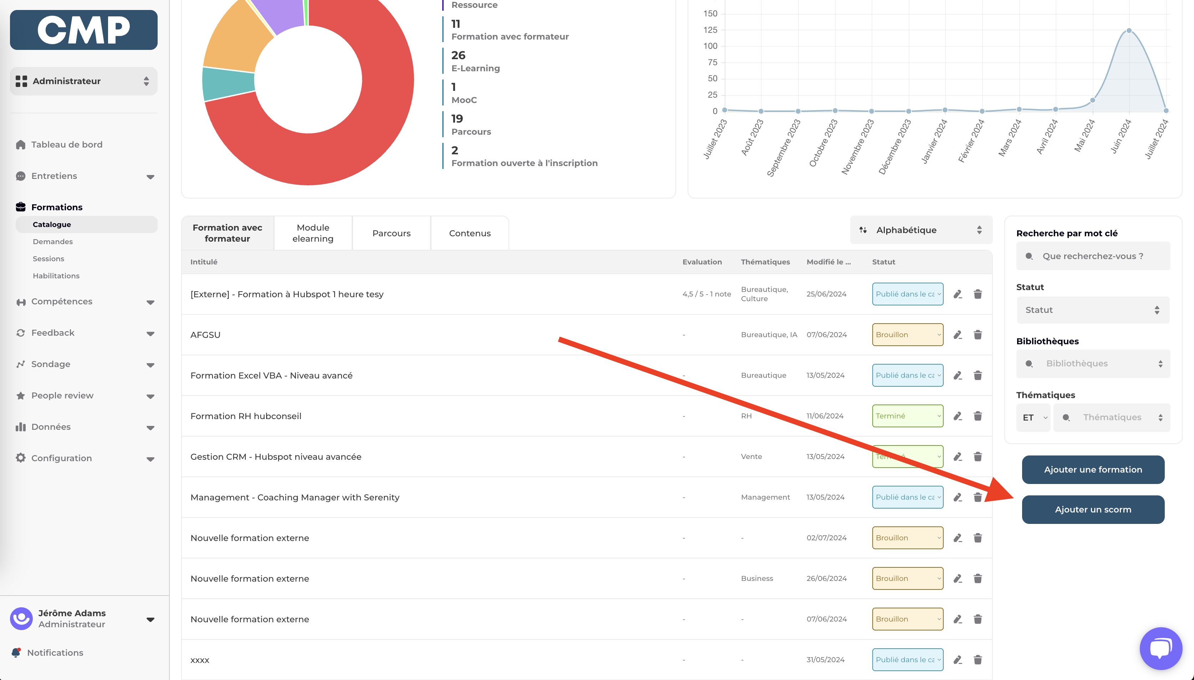Open the Alphabétique sort dropdown

coord(920,230)
